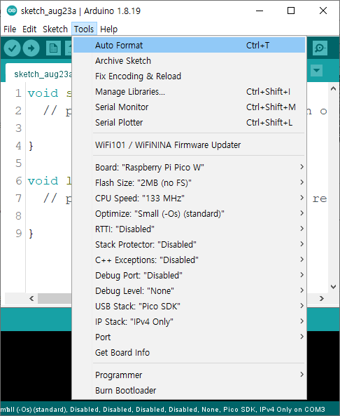Click horizontal scrollbar left arrow
The height and width of the screenshot is (416, 340).
click(31, 298)
